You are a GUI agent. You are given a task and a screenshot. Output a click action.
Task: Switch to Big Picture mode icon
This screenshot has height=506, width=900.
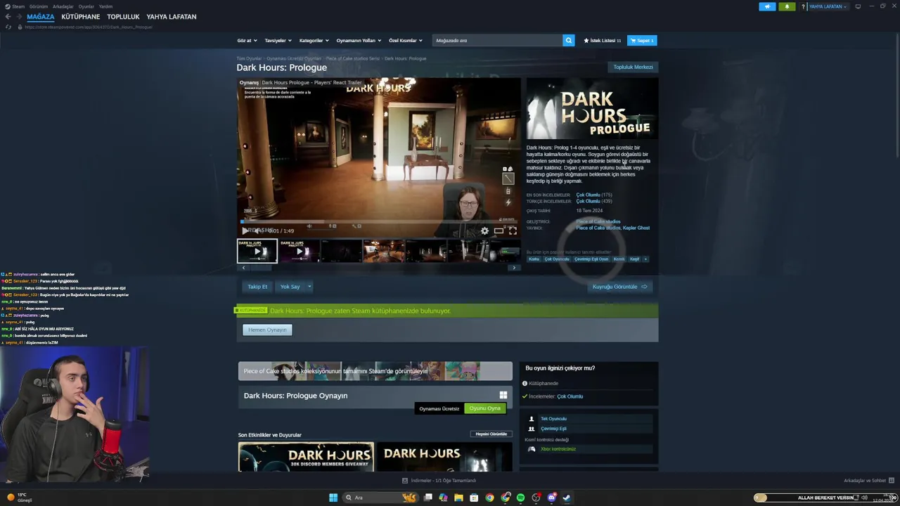coord(858,6)
